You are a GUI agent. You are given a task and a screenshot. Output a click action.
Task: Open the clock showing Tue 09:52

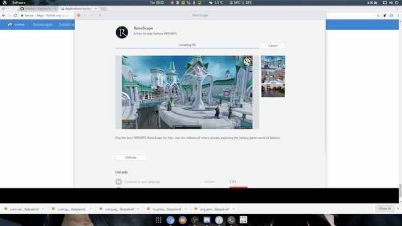pyautogui.click(x=156, y=3)
